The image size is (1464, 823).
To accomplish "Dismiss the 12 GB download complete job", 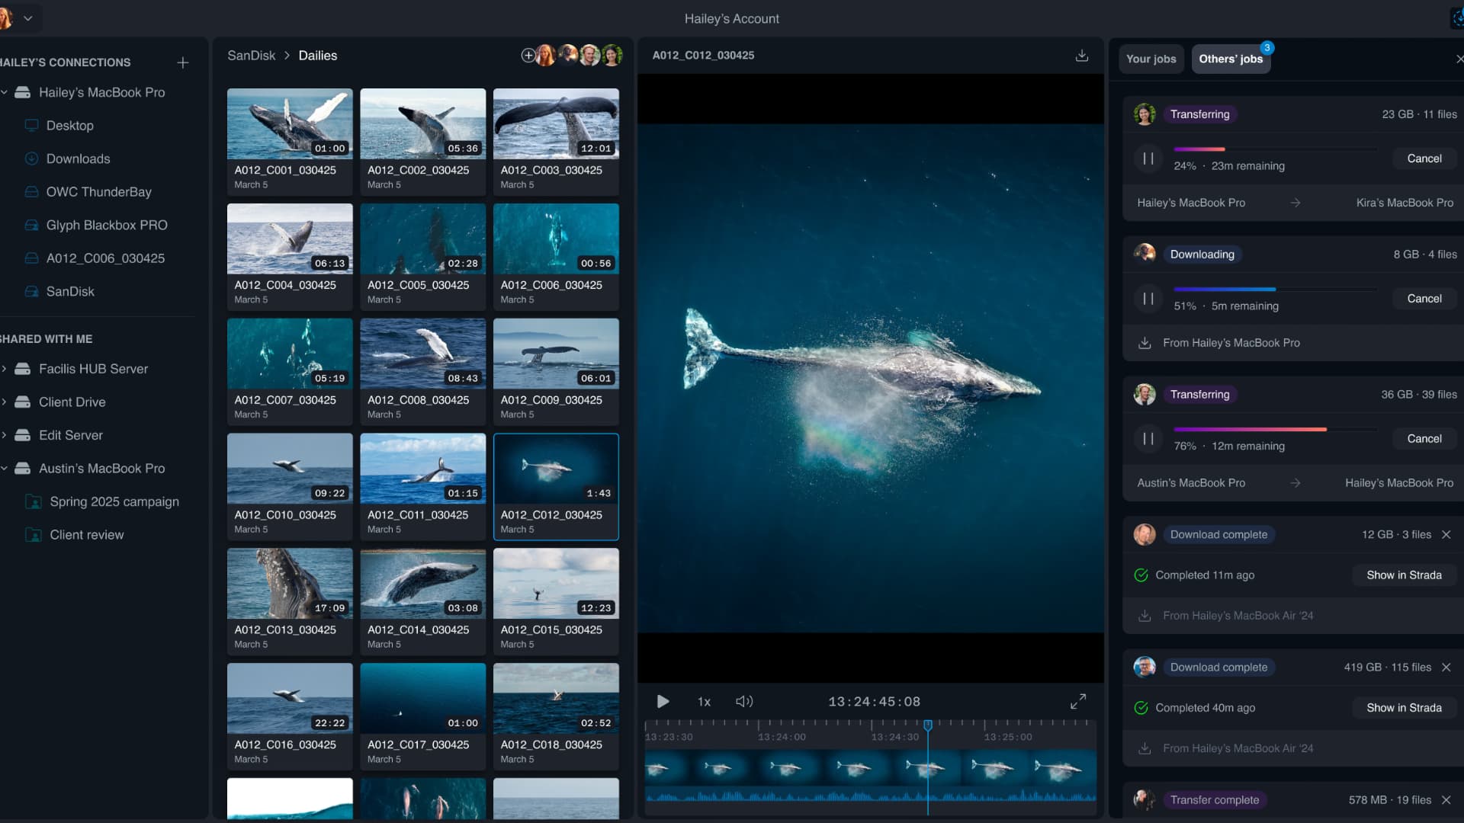I will coord(1446,535).
